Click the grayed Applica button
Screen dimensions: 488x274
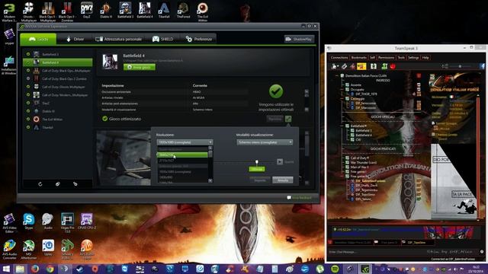(259, 180)
